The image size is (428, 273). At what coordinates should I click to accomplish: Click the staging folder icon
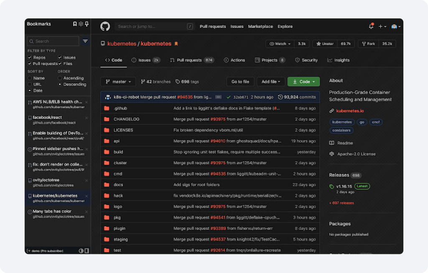[x=107, y=239]
